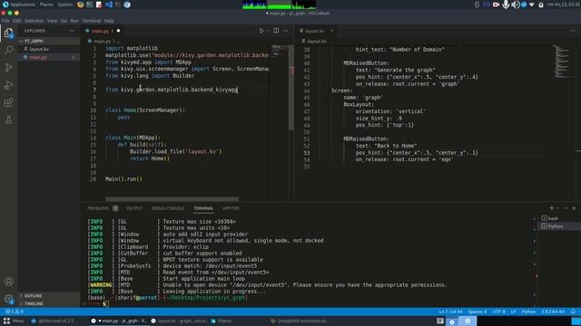Create a new terminal with the plus icon
This screenshot has height=326, width=581.
(x=551, y=208)
